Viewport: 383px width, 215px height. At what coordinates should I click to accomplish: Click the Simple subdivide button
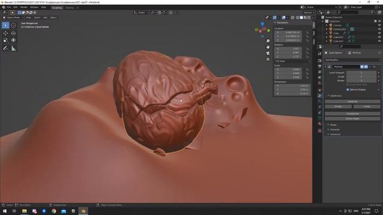(x=338, y=106)
